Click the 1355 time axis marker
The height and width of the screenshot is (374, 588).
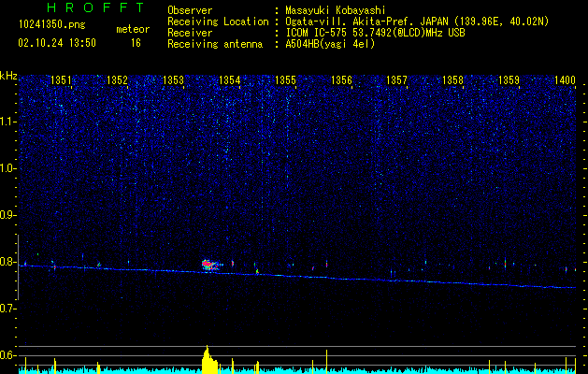(285, 79)
